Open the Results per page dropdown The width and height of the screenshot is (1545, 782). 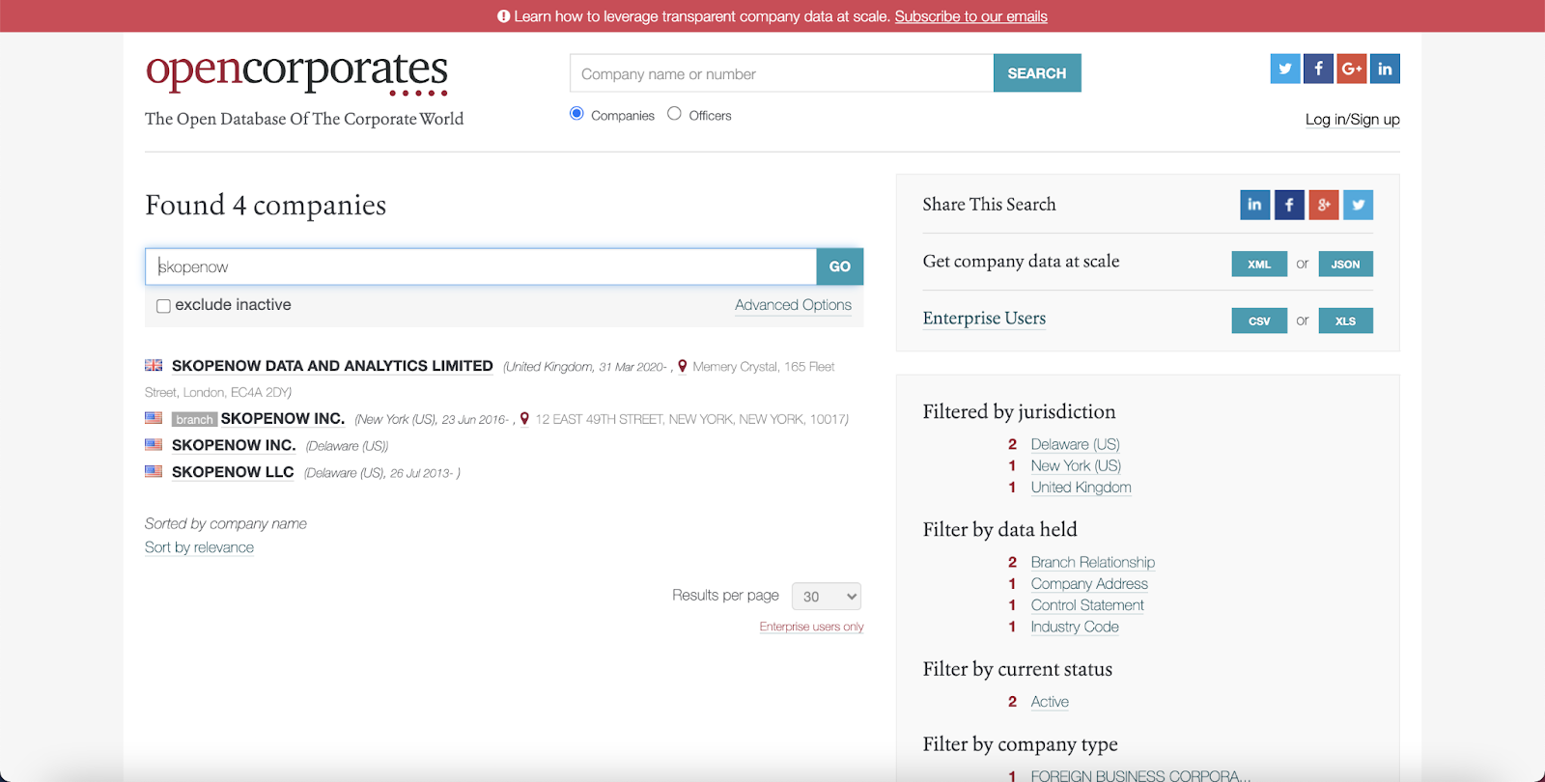pos(826,597)
